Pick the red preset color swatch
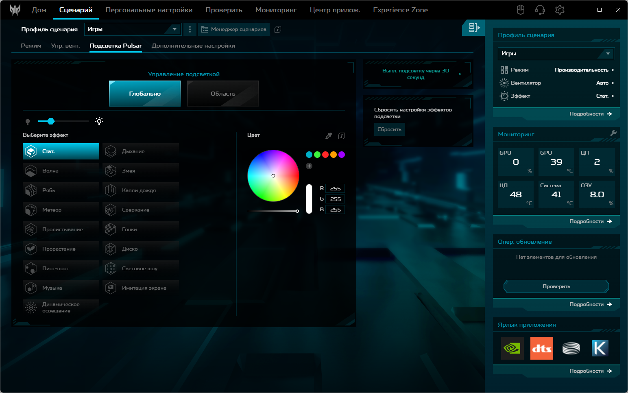 [x=325, y=155]
